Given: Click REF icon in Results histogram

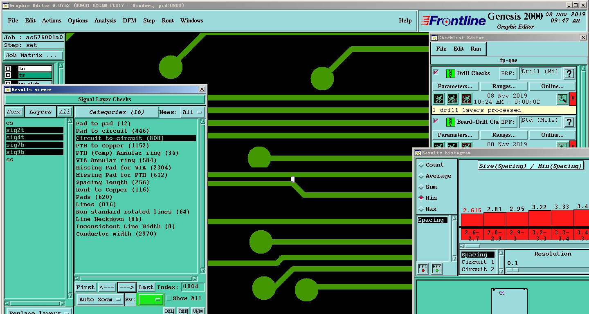Looking at the screenshot, I should [436, 268].
